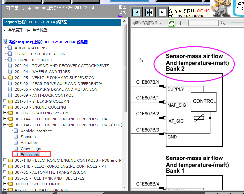Click the 视图控制 purple toggle arrow
This screenshot has width=244, height=194.
pyautogui.click(x=121, y=16)
